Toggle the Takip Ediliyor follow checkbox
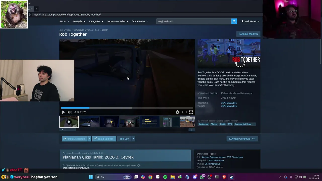 (x=104, y=139)
